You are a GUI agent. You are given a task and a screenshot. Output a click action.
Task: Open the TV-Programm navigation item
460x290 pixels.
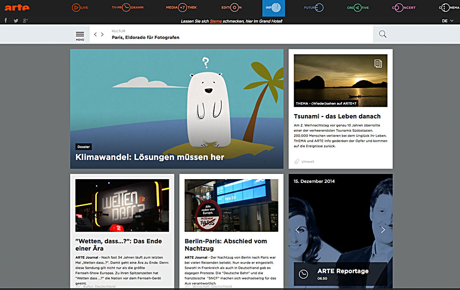(x=127, y=8)
